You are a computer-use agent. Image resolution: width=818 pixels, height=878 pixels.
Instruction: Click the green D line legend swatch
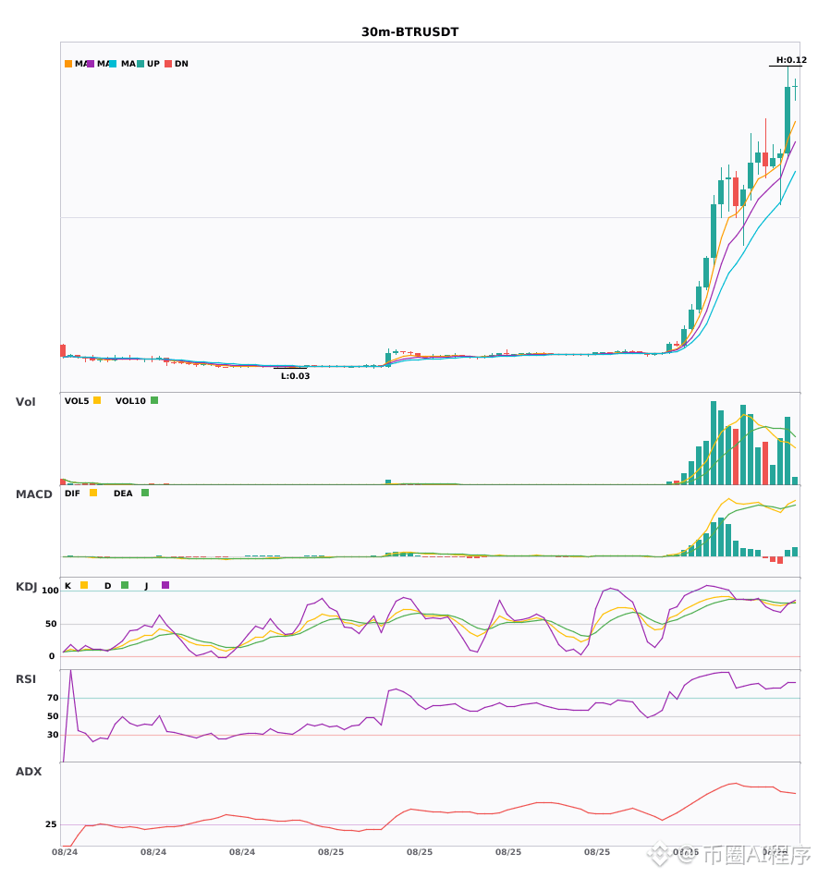pos(125,585)
